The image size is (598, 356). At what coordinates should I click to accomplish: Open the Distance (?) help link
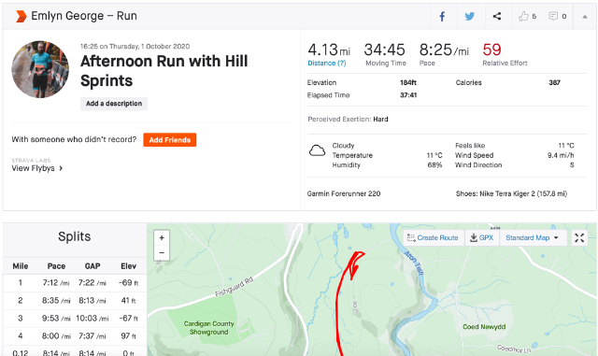click(327, 63)
